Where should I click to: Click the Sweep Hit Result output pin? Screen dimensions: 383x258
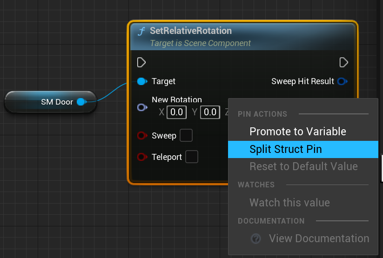pos(342,81)
